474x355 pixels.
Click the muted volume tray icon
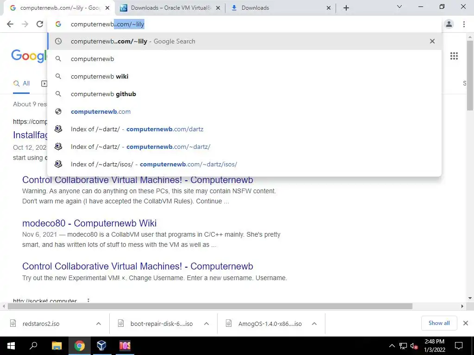pyautogui.click(x=414, y=346)
